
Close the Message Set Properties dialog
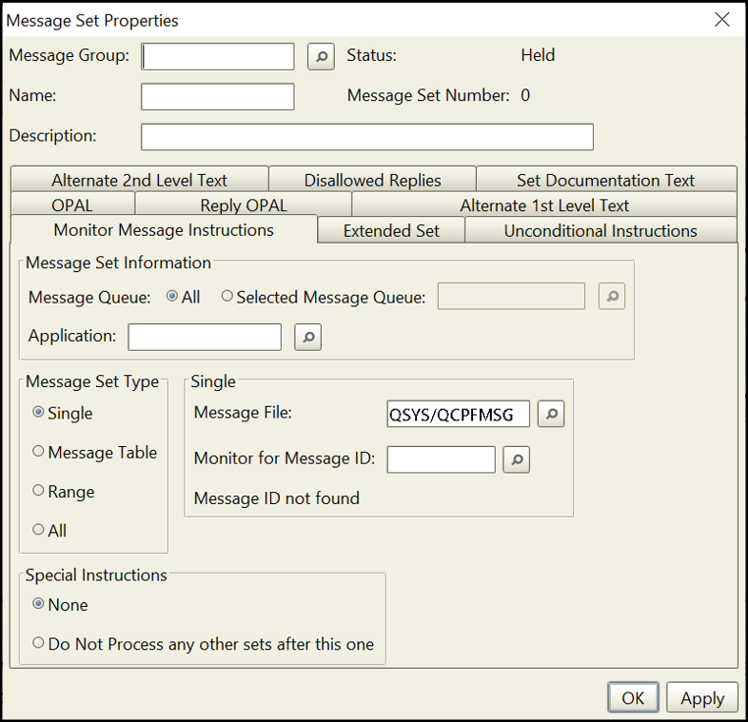point(722,20)
